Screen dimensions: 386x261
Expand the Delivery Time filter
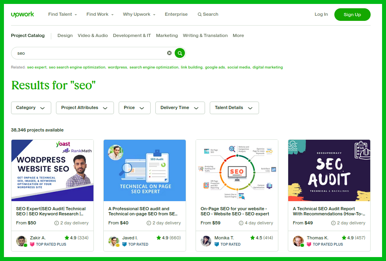tap(180, 108)
